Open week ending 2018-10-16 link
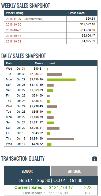The width and height of the screenshot is (101, 196). (x=13, y=36)
